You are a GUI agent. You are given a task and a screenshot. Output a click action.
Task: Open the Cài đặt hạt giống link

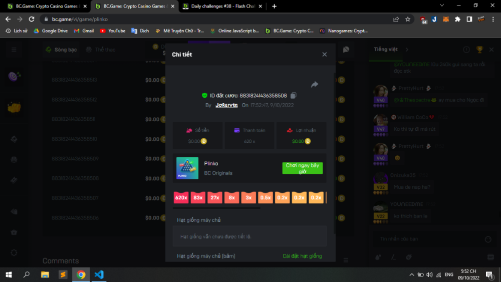point(302,256)
